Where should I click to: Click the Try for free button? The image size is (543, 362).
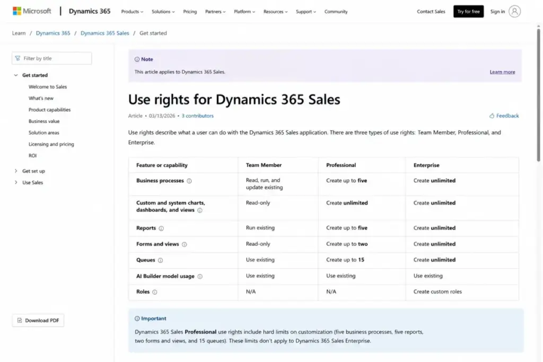tap(468, 12)
